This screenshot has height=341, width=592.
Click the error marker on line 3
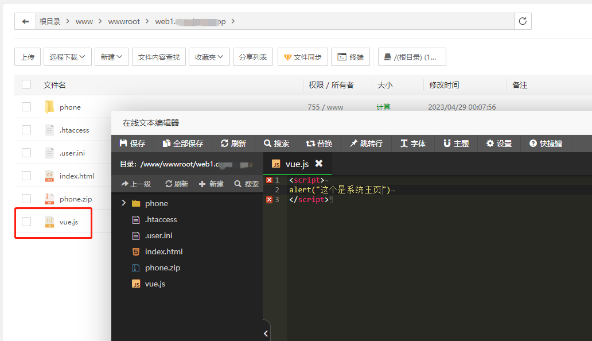click(269, 199)
